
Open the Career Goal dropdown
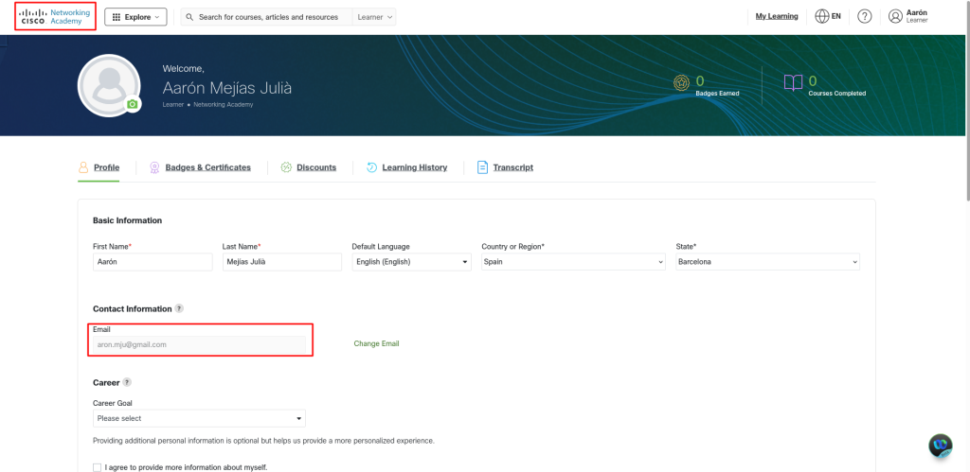[199, 418]
